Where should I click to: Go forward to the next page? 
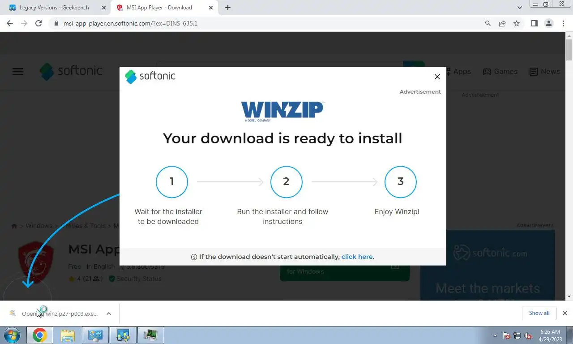click(x=24, y=23)
